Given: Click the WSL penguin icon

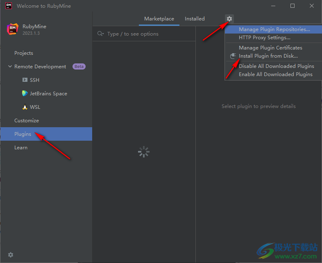Looking at the screenshot, I should (25, 107).
